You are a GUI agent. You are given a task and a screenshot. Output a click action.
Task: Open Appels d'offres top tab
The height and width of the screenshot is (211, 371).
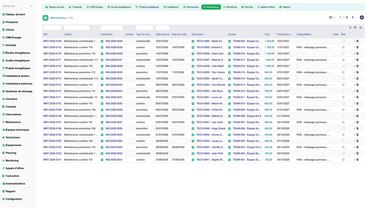pyautogui.click(x=266, y=7)
